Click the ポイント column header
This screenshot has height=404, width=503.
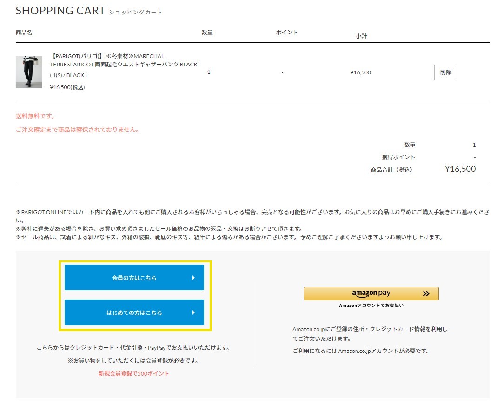tap(287, 33)
